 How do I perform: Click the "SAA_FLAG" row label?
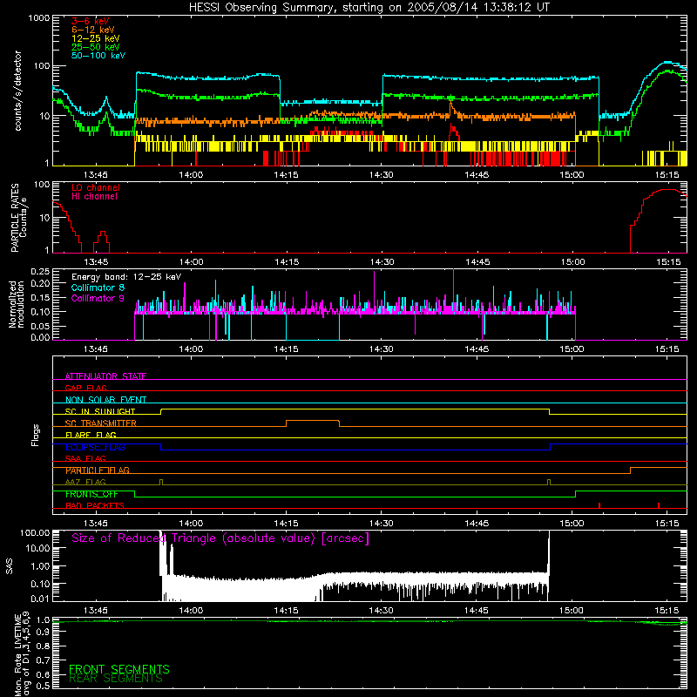(x=85, y=458)
